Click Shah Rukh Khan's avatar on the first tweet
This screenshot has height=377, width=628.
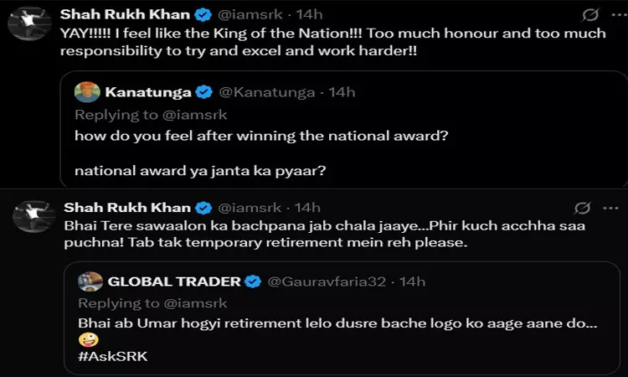tap(27, 23)
